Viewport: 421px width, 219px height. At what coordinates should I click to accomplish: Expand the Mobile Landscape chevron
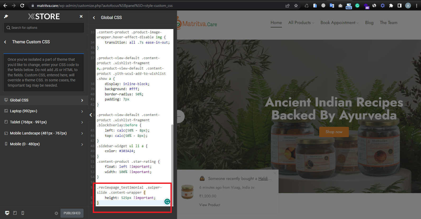pyautogui.click(x=82, y=133)
